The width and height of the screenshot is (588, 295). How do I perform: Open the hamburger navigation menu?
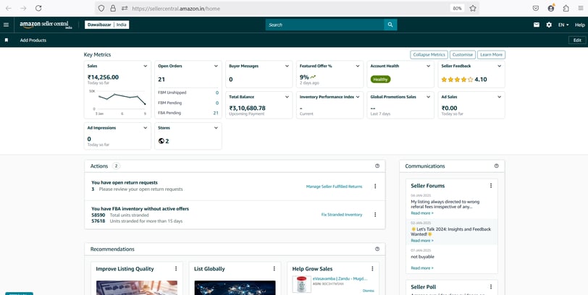[6, 25]
